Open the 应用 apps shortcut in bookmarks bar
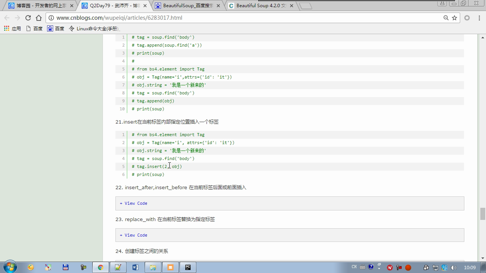 12,28
